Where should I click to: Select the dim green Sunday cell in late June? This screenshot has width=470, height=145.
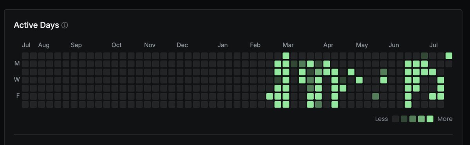point(425,56)
